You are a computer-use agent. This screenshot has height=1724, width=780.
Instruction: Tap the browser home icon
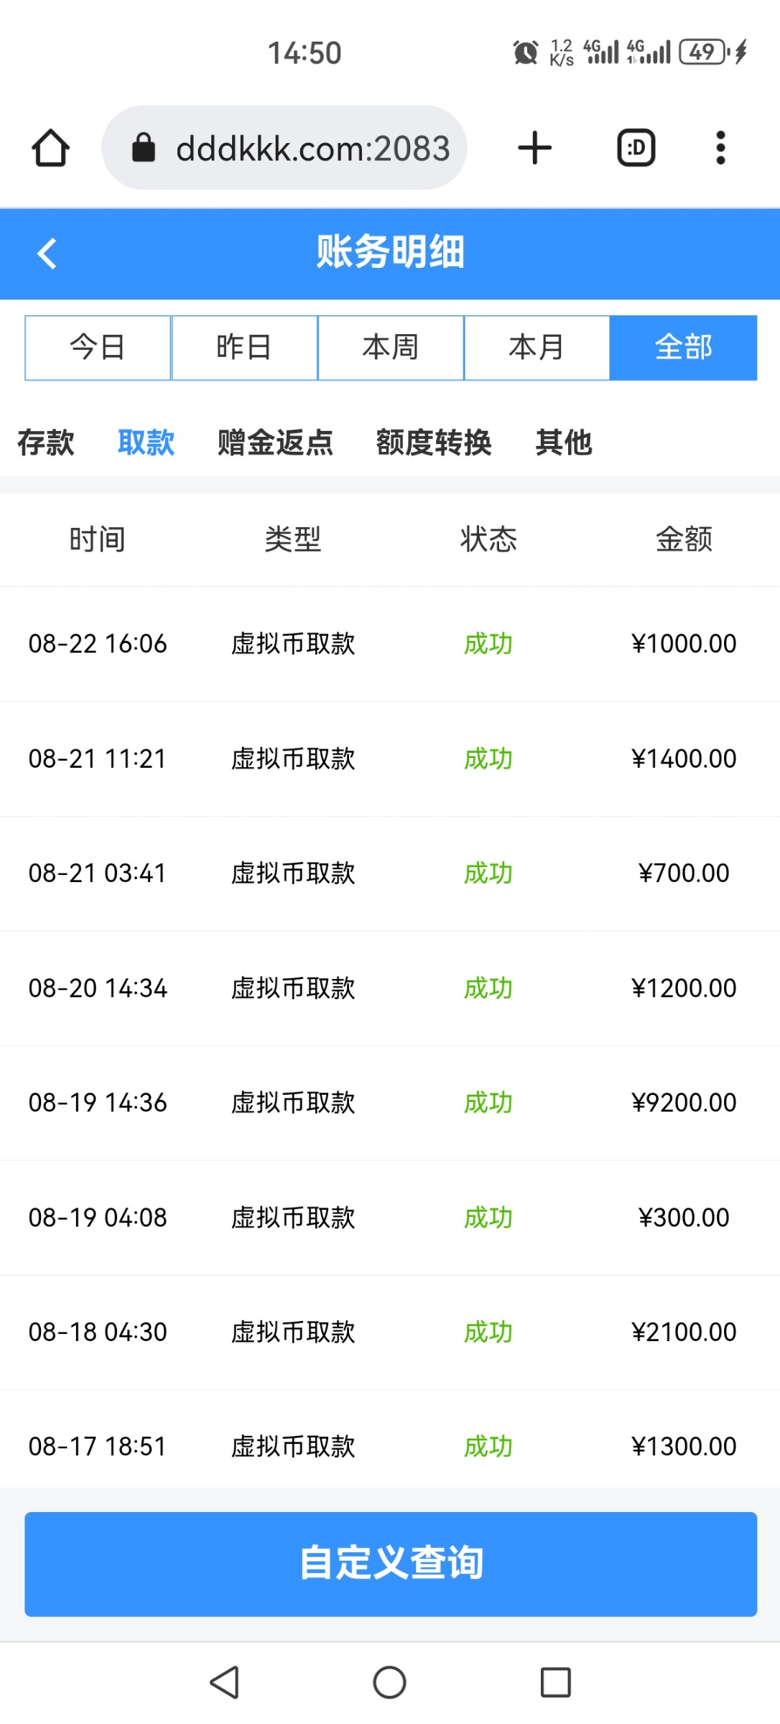[50, 148]
